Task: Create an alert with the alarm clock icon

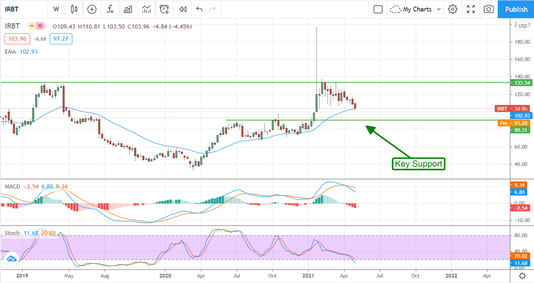Action: 165,9
